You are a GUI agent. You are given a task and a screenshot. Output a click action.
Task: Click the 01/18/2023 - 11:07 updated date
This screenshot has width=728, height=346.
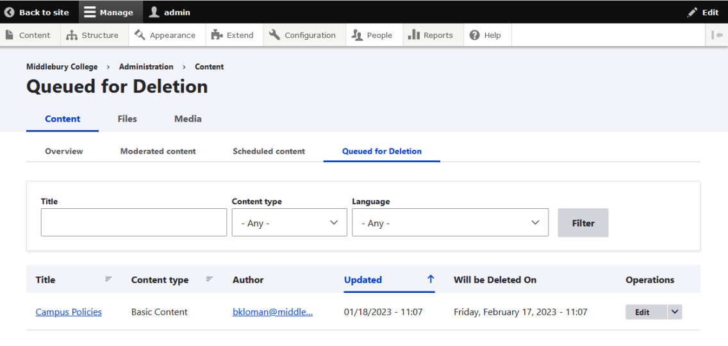coord(383,312)
